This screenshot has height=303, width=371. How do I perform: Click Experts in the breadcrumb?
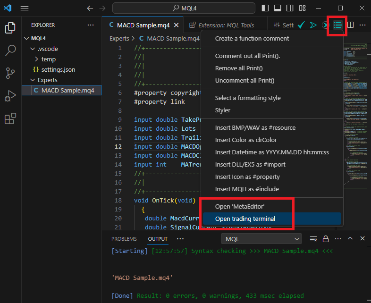click(119, 39)
